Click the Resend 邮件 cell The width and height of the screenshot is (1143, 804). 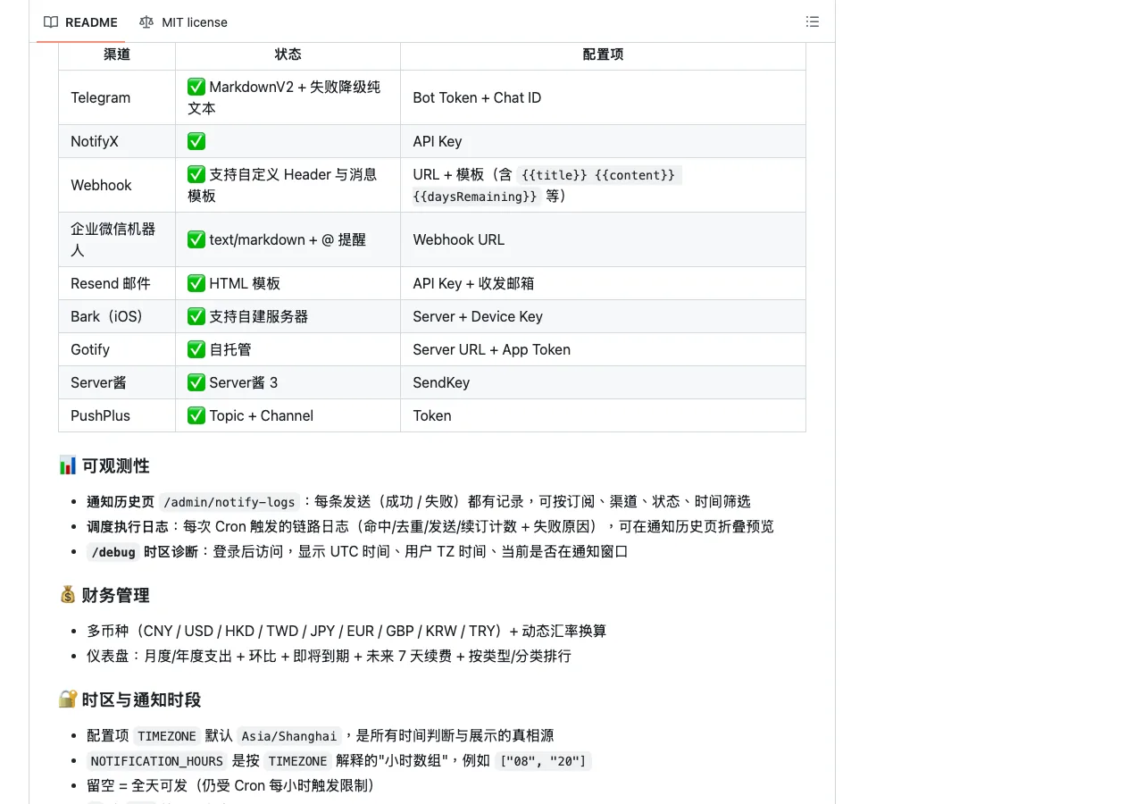[117, 283]
